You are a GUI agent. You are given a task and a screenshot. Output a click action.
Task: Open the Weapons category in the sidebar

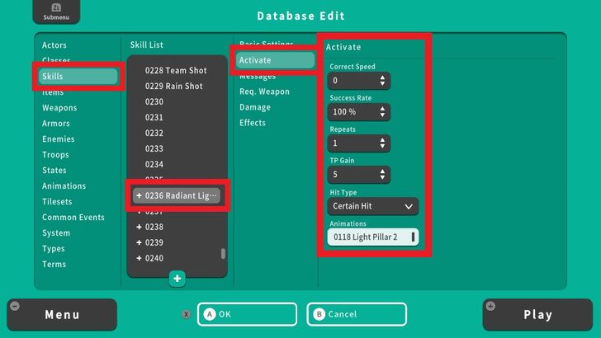click(x=59, y=108)
